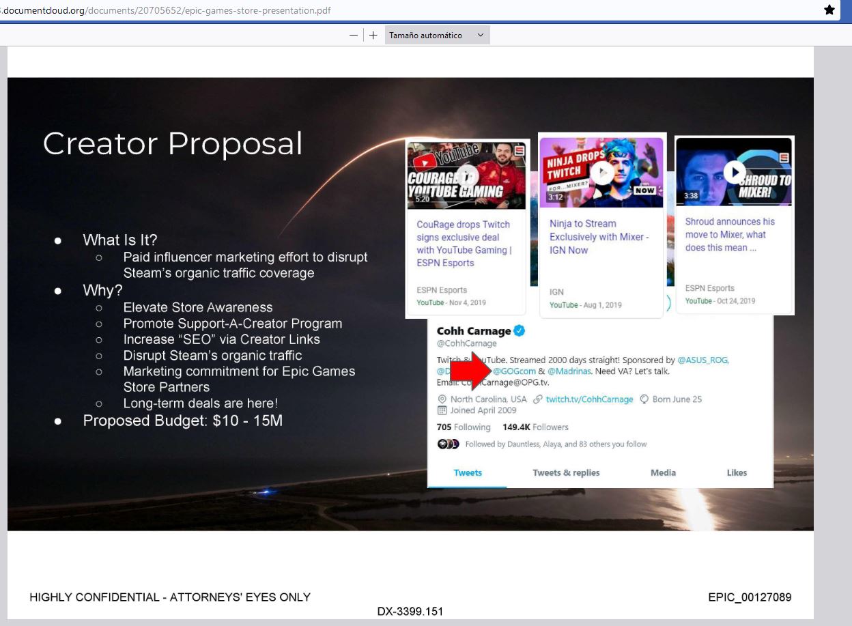Viewport: 852px width, 626px height.
Task: Click the follower avatars next to 'Followed by Dauntless'
Action: pos(449,444)
